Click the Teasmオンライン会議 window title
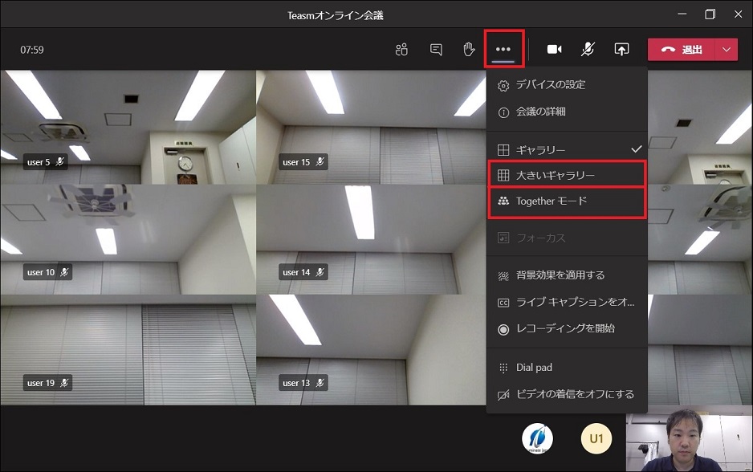Image resolution: width=753 pixels, height=472 pixels. [x=336, y=15]
